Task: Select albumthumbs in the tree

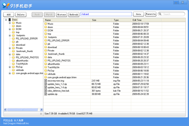Action: [x=22, y=60]
